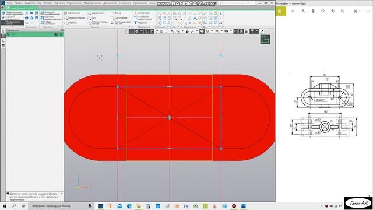Click the add plus button in Photos

pyautogui.click(x=293, y=11)
